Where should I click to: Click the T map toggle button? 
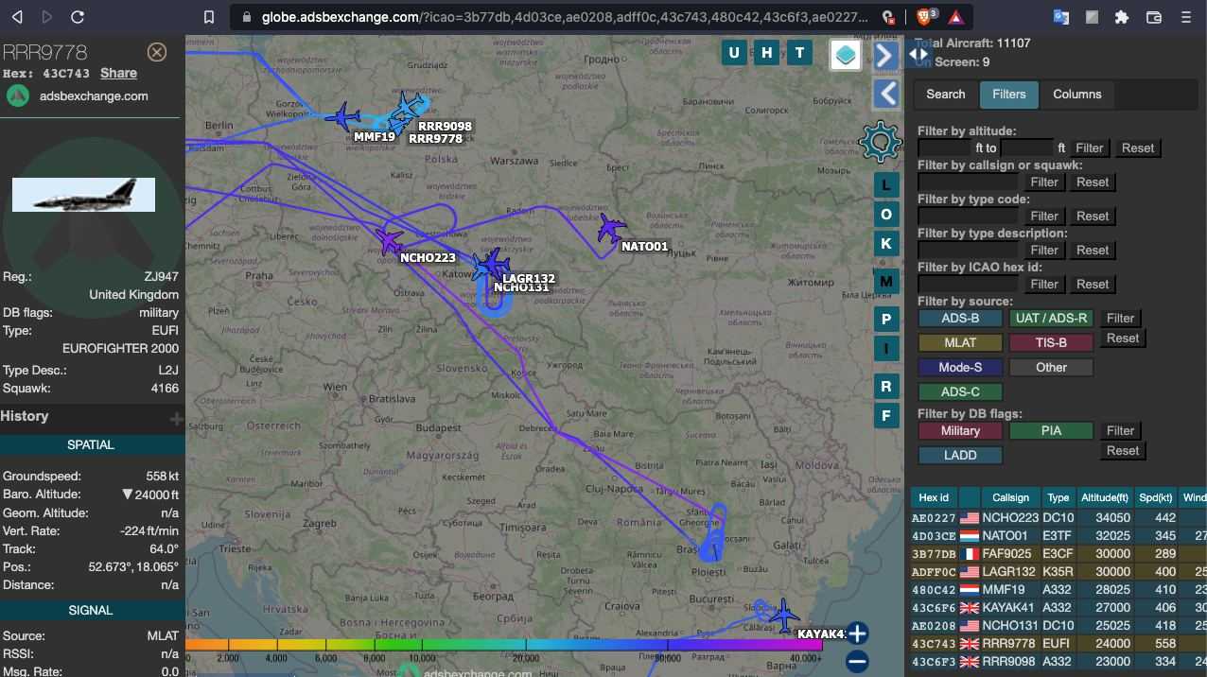(800, 53)
